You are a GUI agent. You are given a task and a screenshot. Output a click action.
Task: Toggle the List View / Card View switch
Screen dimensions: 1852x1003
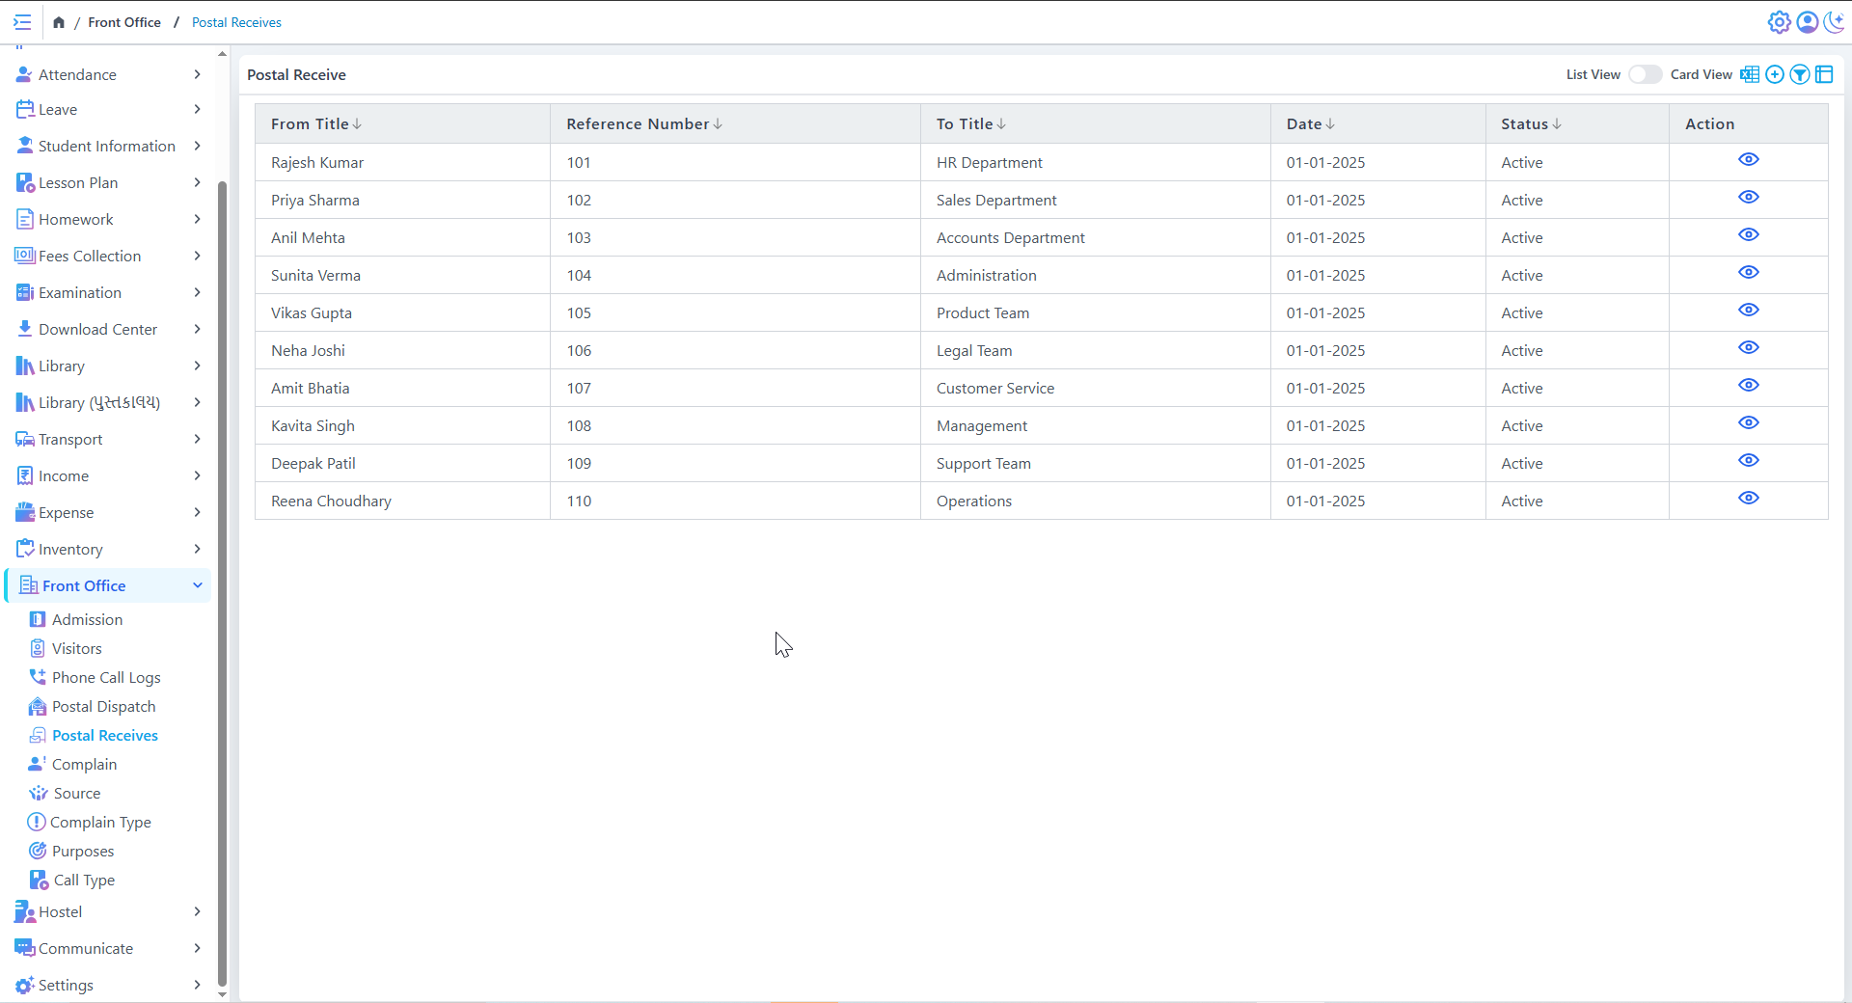click(x=1645, y=74)
